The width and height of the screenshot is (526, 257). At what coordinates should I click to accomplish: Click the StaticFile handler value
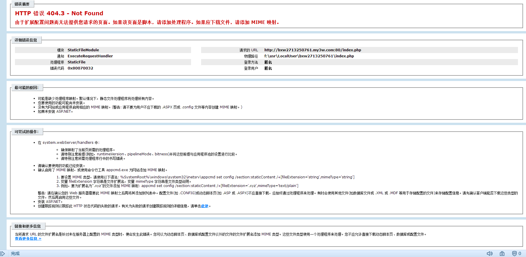click(x=77, y=62)
